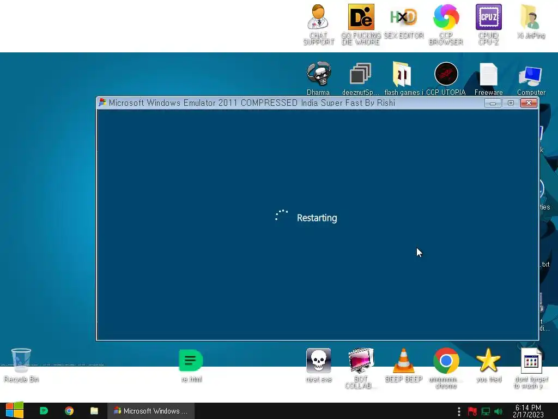Open the BOT COLLAB desktop icon
This screenshot has width=558, height=419.
click(360, 368)
